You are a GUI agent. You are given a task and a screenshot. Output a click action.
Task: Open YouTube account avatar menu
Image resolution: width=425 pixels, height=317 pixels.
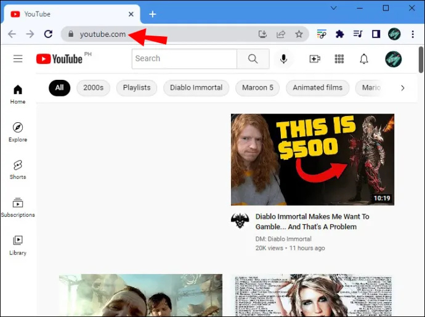[394, 59]
